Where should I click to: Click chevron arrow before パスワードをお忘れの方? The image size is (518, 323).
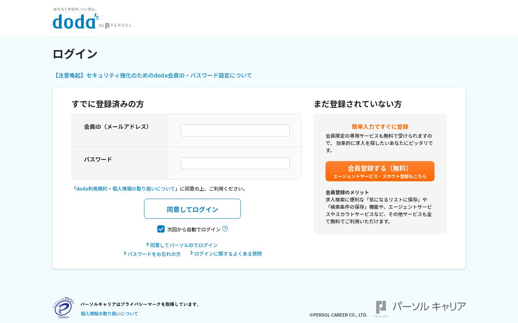pos(125,253)
